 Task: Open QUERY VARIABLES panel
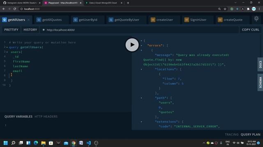click(18, 116)
